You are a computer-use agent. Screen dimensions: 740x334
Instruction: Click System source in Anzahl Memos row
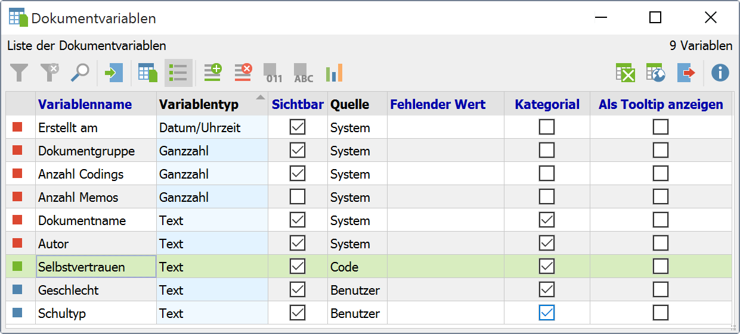coord(357,197)
